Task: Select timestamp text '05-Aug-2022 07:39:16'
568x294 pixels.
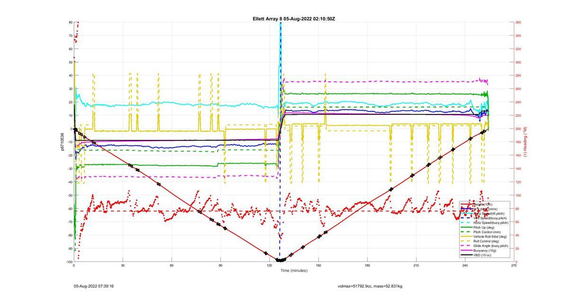Action: pyautogui.click(x=94, y=286)
